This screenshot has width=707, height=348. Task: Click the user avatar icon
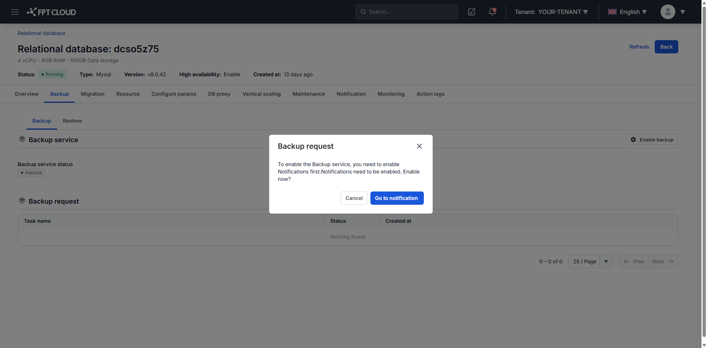(668, 12)
